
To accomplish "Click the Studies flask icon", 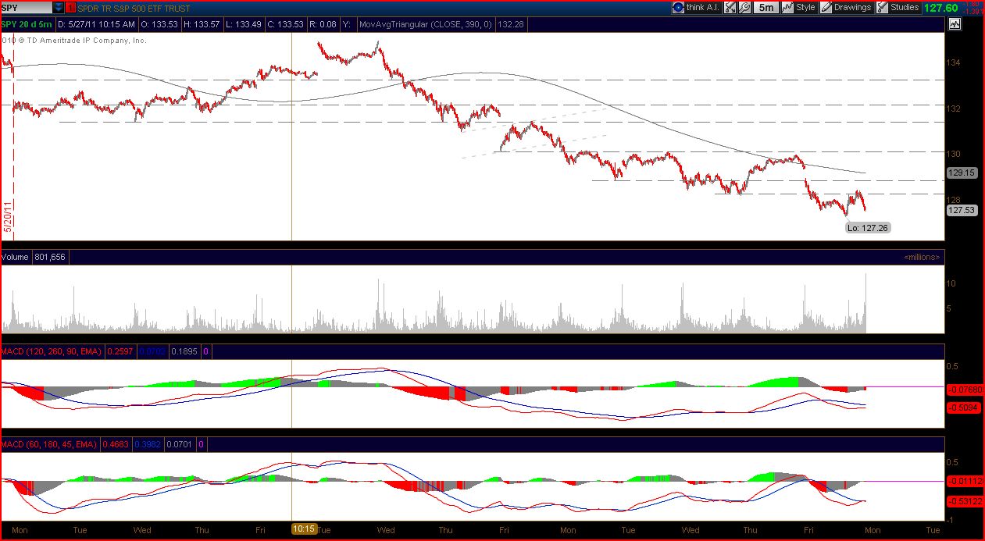I will tap(883, 7).
